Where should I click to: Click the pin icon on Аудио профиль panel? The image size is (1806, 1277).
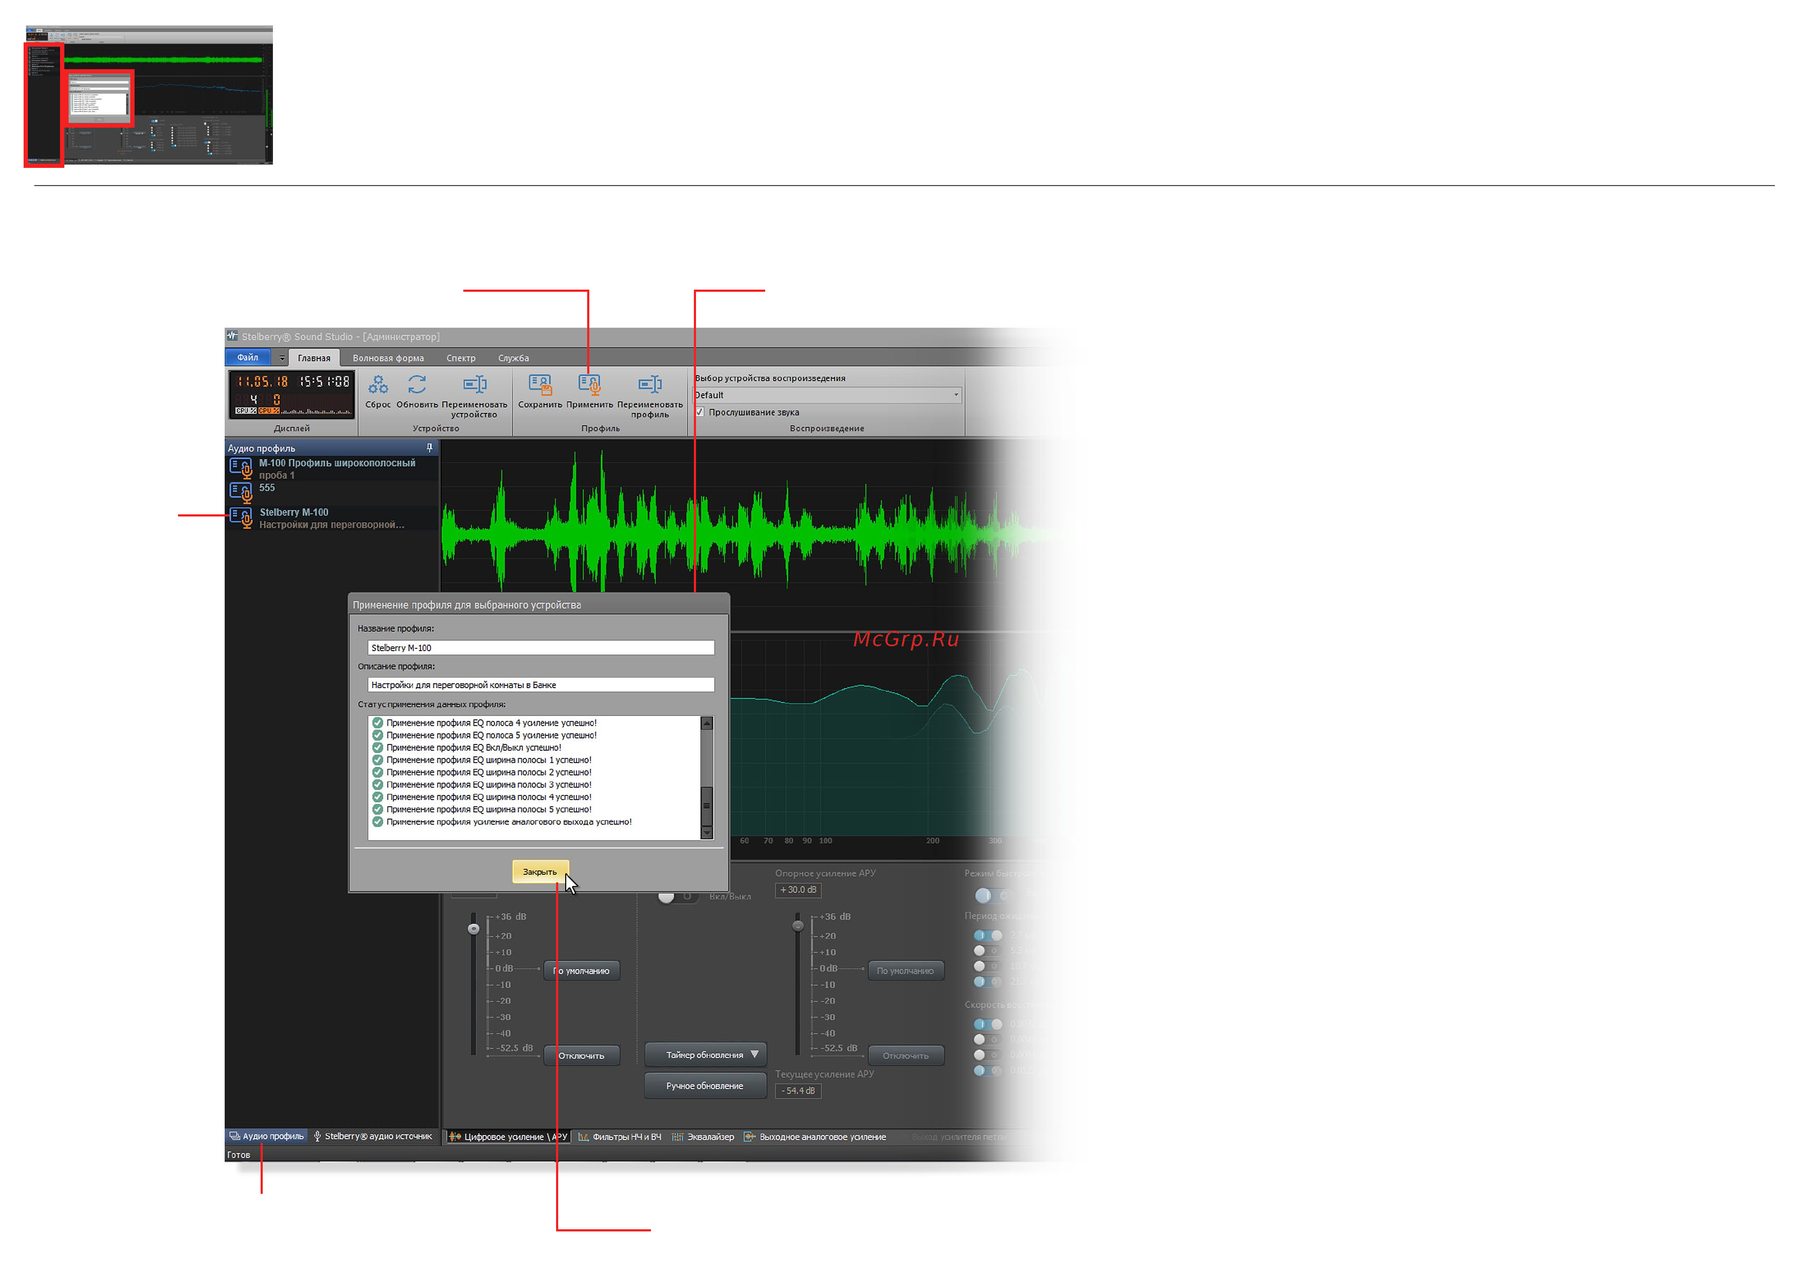click(x=430, y=448)
